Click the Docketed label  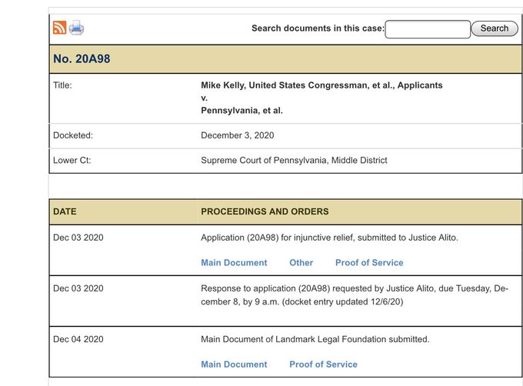pos(73,135)
